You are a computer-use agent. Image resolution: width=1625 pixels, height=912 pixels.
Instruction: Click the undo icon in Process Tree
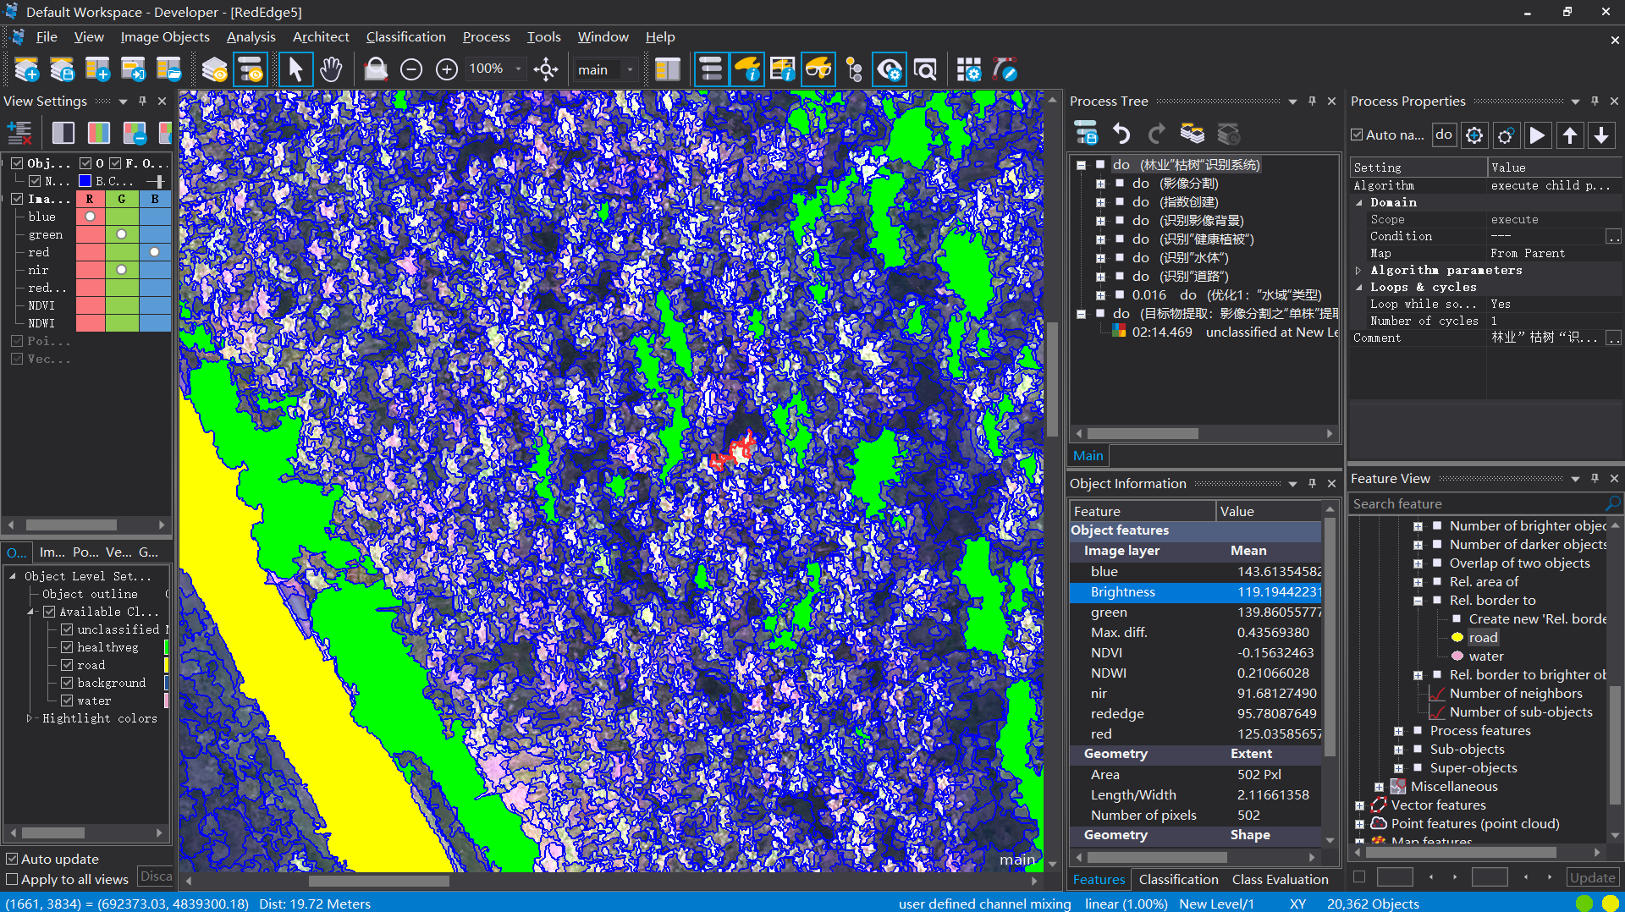pyautogui.click(x=1121, y=134)
